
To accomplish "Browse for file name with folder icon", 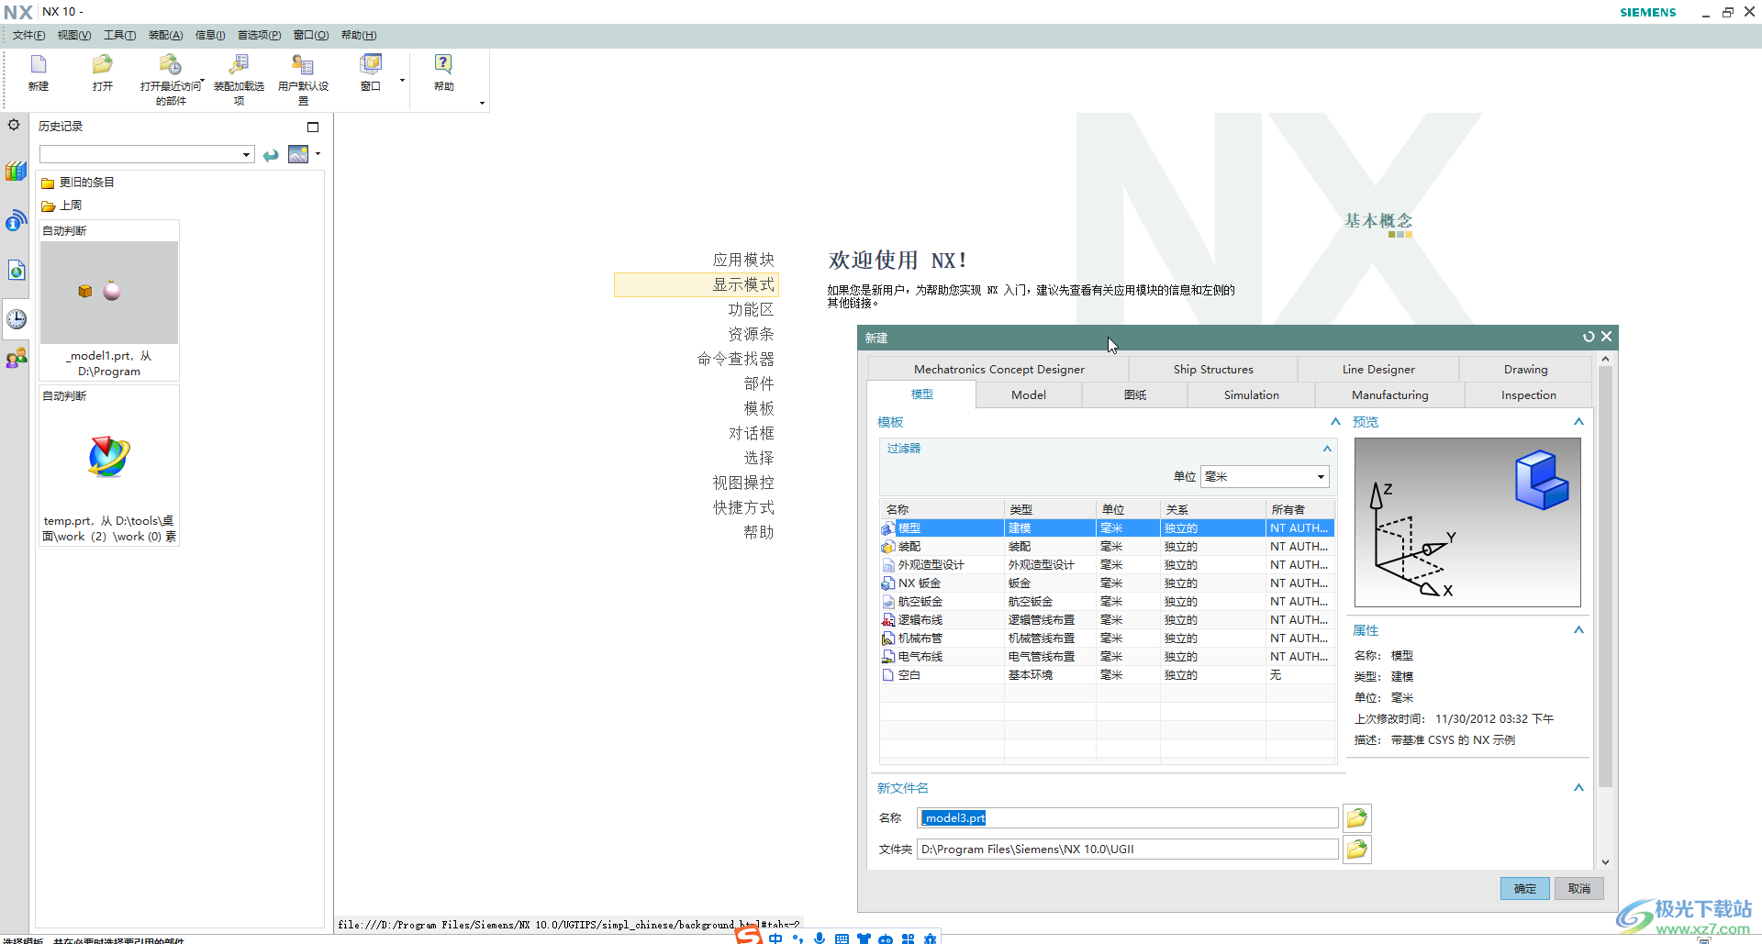I will tap(1357, 817).
